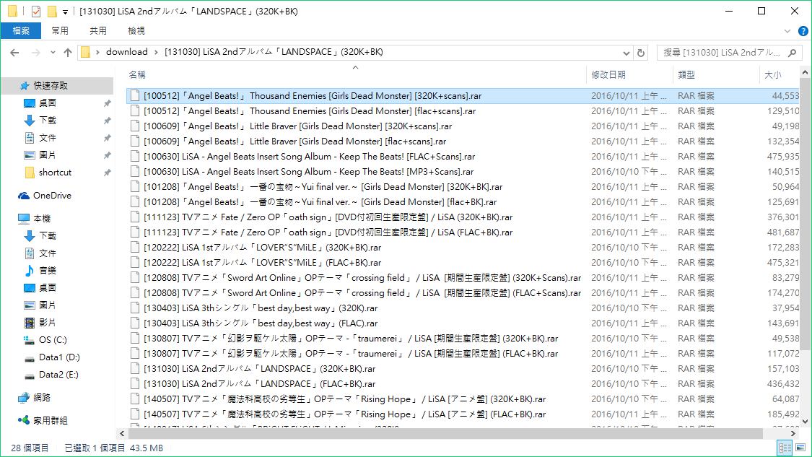Select best day,best way (FLAC).rar file
Image resolution: width=812 pixels, height=457 pixels.
click(x=261, y=323)
